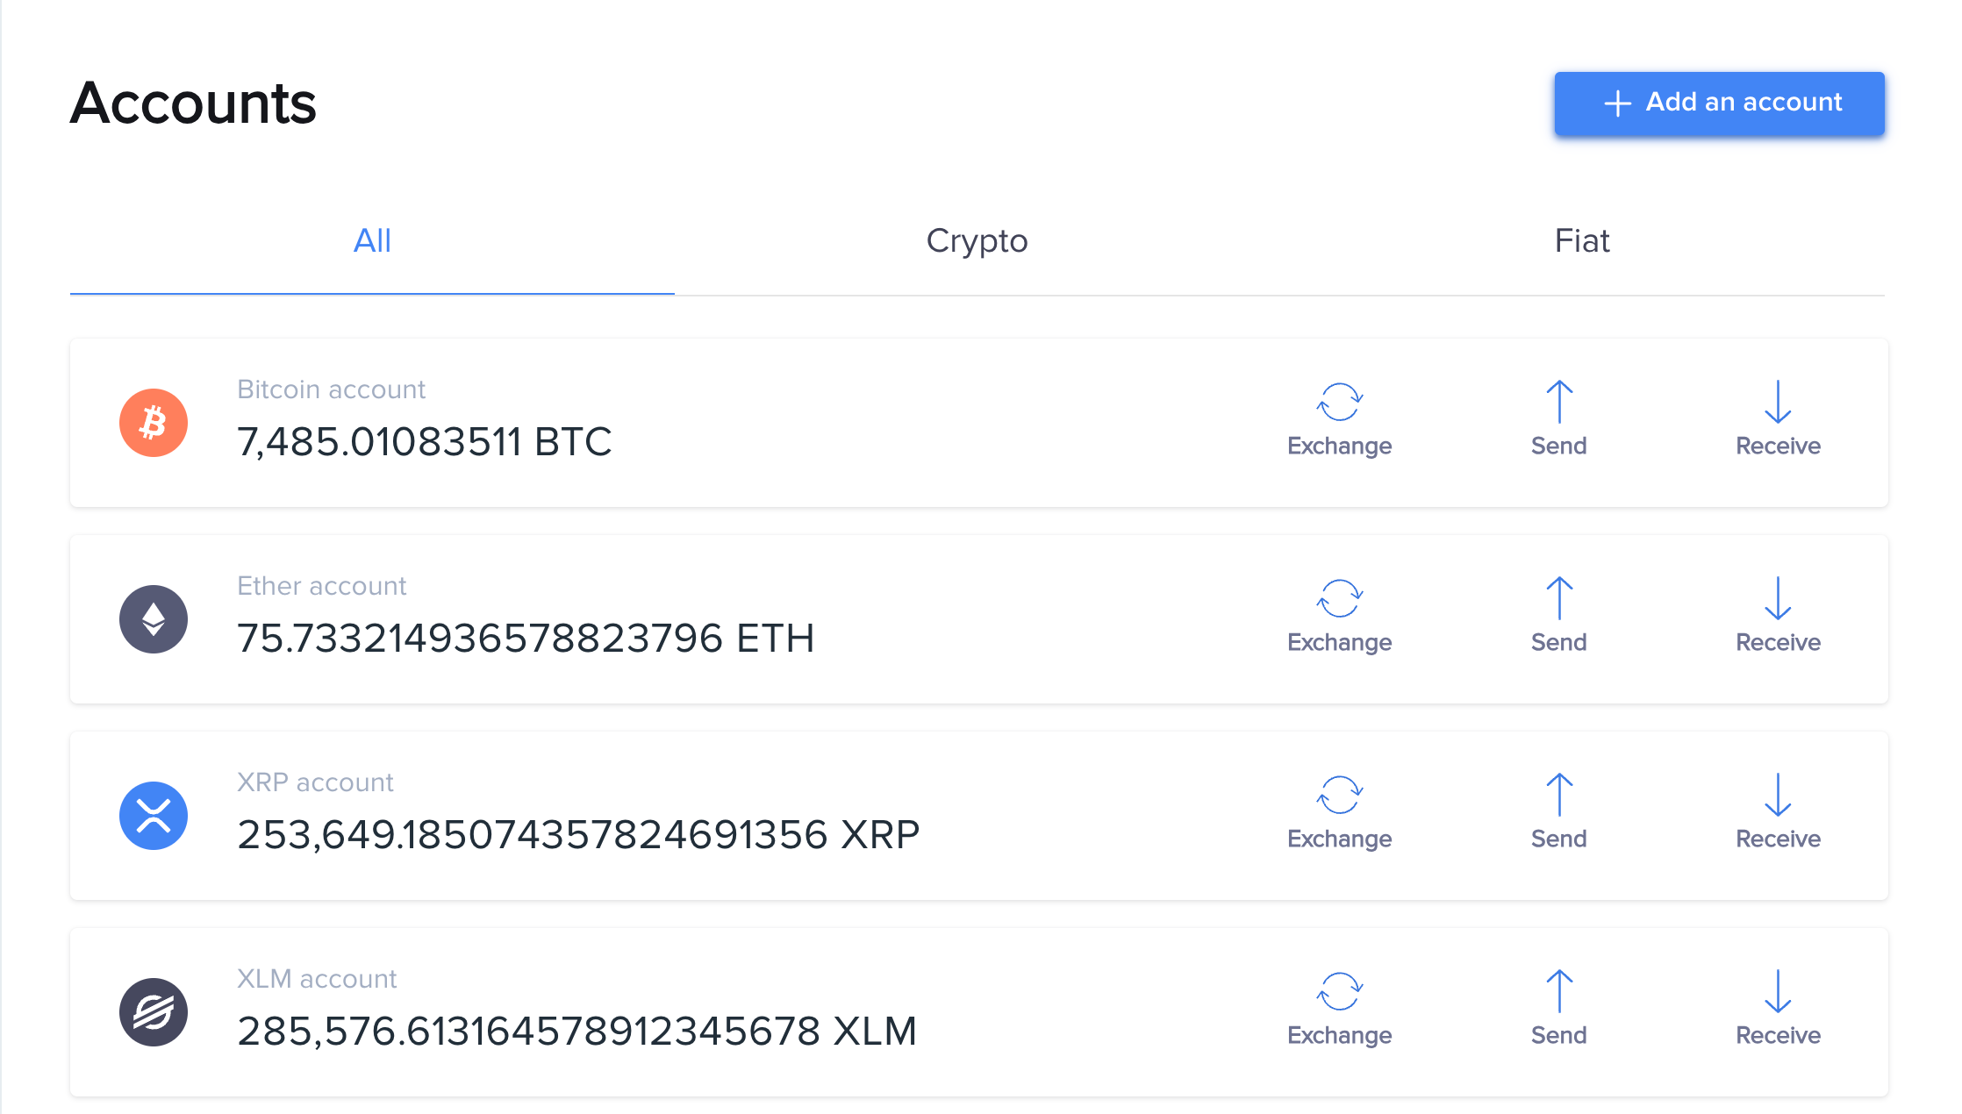Switch to the Crypto tab
The height and width of the screenshot is (1114, 1962).
977,241
